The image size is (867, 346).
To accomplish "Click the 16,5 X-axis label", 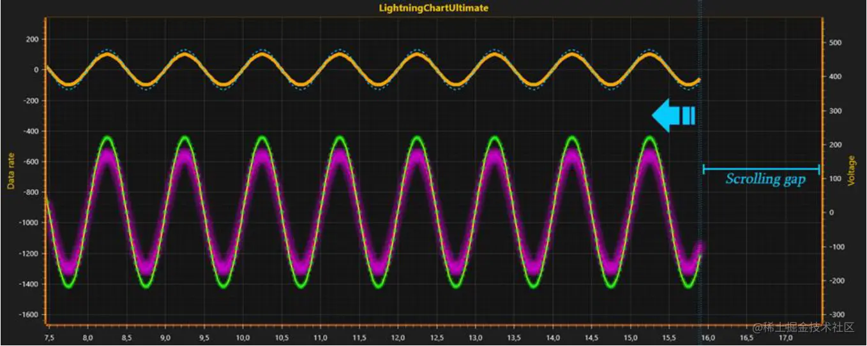I will click(746, 337).
